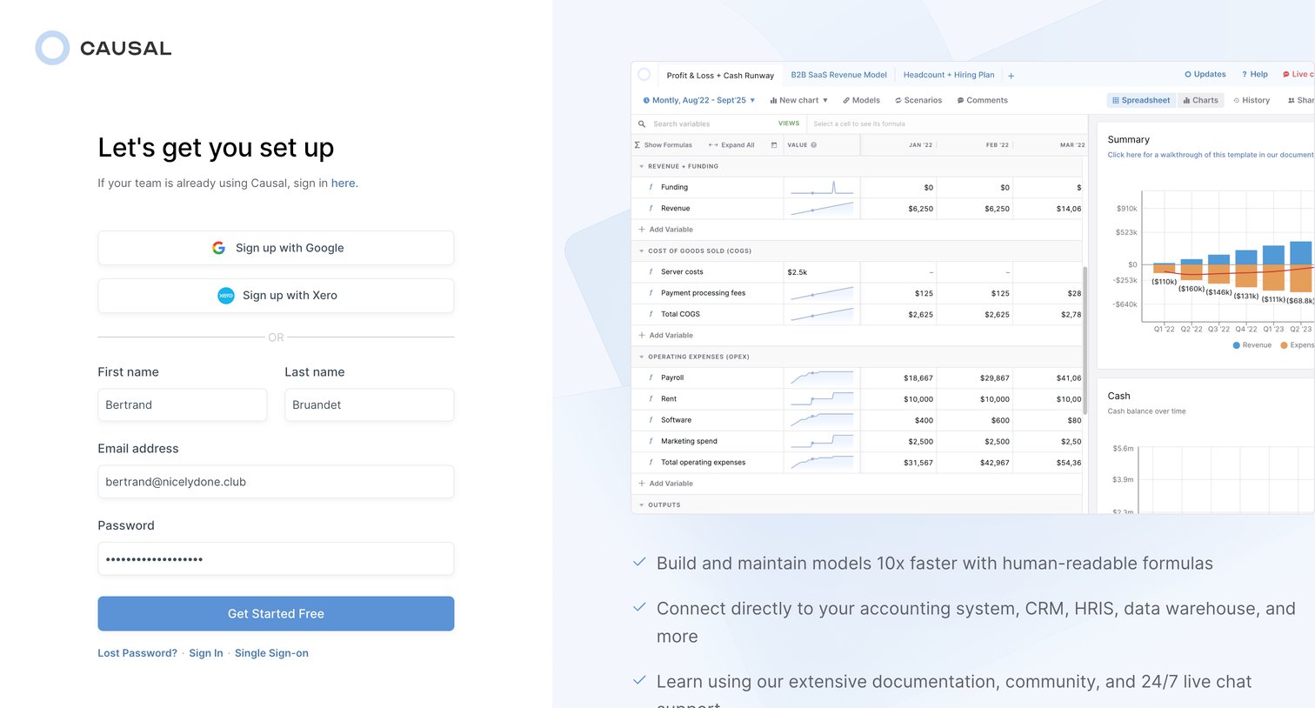
Task: Follow the 'here' sign in link
Action: click(x=344, y=184)
